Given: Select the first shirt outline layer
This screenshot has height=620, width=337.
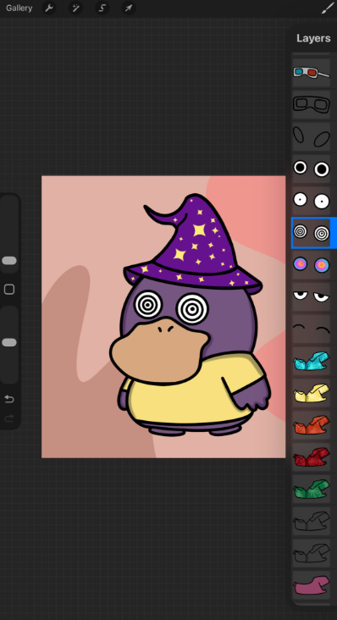Looking at the screenshot, I should (312, 521).
